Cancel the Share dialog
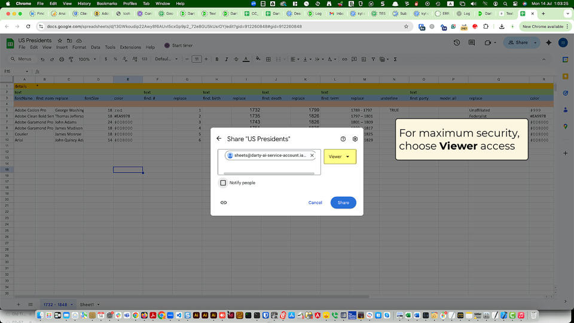Screen dimensions: 574x323 pyautogui.click(x=315, y=203)
